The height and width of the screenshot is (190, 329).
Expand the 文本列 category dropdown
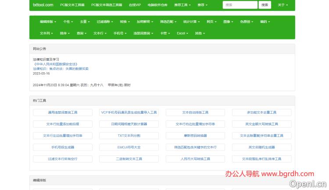pyautogui.click(x=46, y=33)
